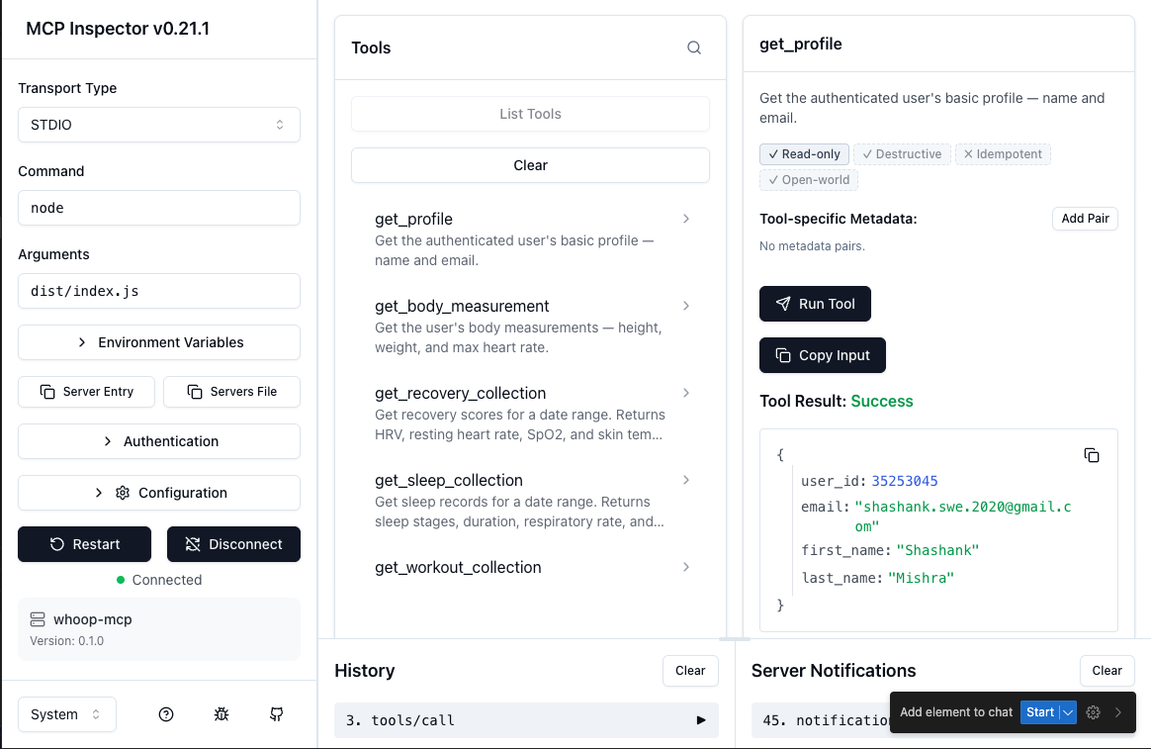Viewport: 1151px width, 749px height.
Task: Report a bug using the bug icon
Action: tap(221, 713)
